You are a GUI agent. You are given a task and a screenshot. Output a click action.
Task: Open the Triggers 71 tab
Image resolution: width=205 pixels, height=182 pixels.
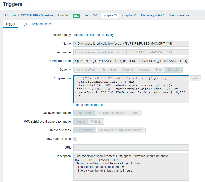(110, 15)
